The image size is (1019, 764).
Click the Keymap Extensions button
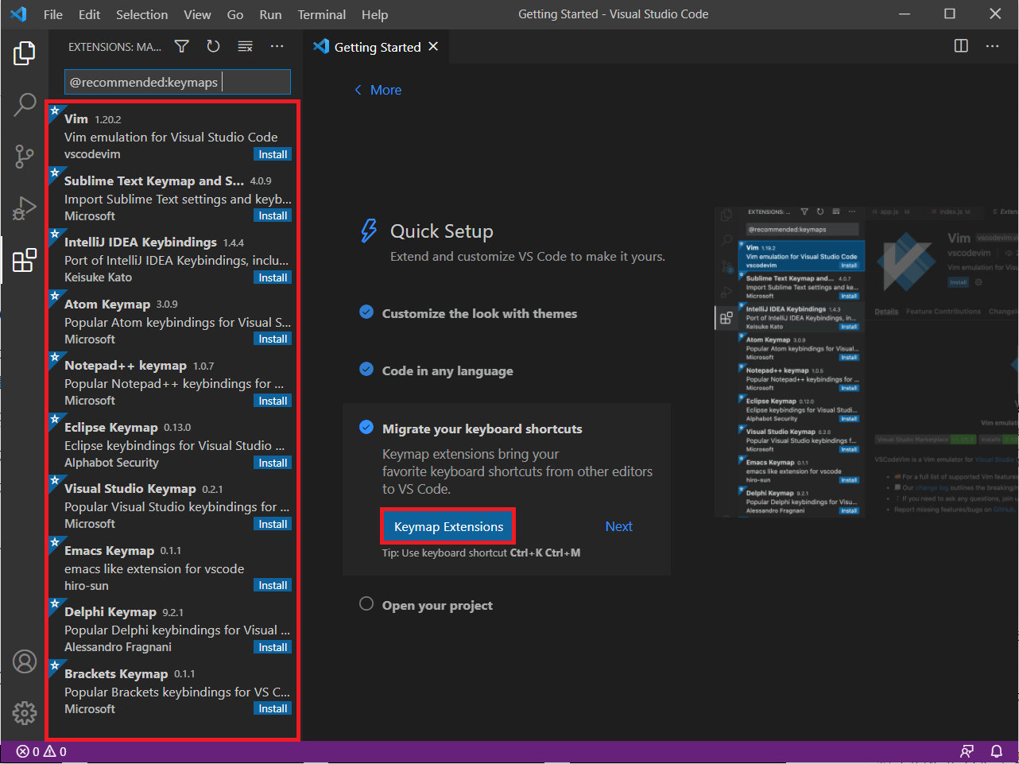tap(449, 526)
